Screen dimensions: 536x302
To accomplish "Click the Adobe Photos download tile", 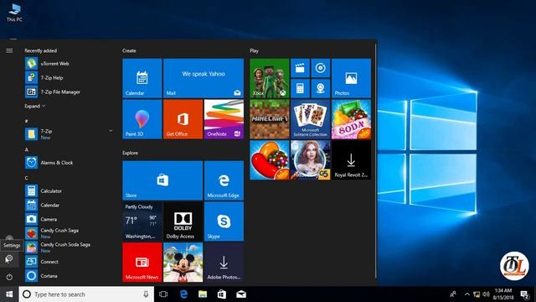I will (224, 263).
